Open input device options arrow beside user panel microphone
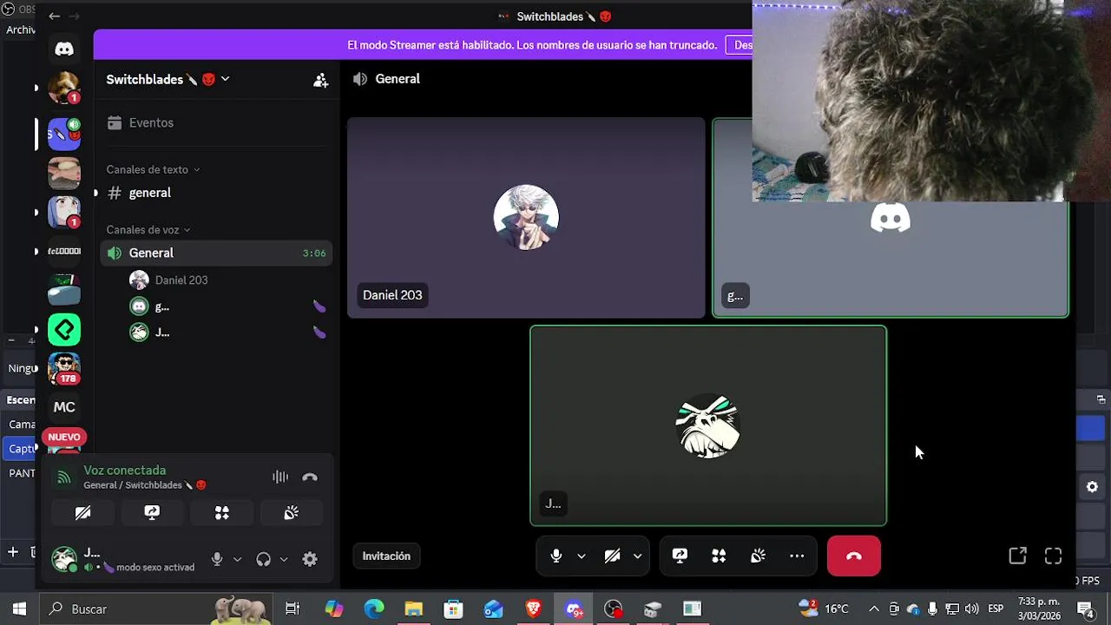Viewport: 1111px width, 625px height. pos(237,560)
